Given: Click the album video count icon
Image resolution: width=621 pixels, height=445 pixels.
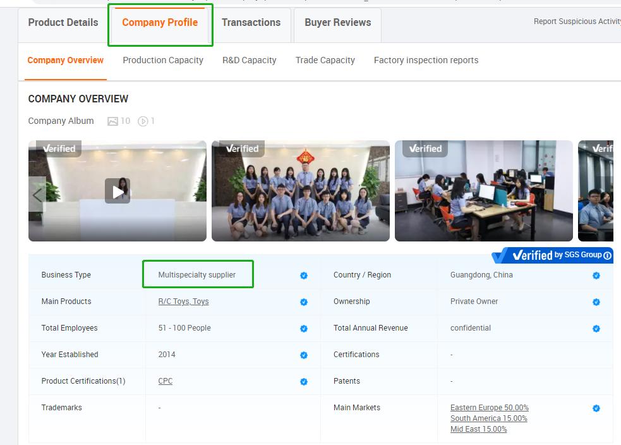Looking at the screenshot, I should tap(143, 121).
